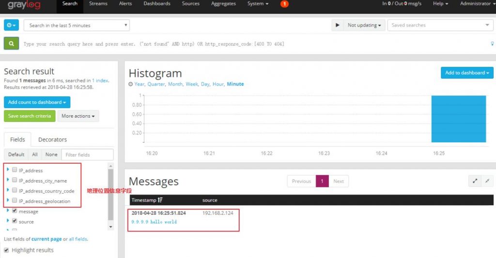Run search with green magnifier button
The height and width of the screenshot is (258, 496).
pyautogui.click(x=12, y=44)
